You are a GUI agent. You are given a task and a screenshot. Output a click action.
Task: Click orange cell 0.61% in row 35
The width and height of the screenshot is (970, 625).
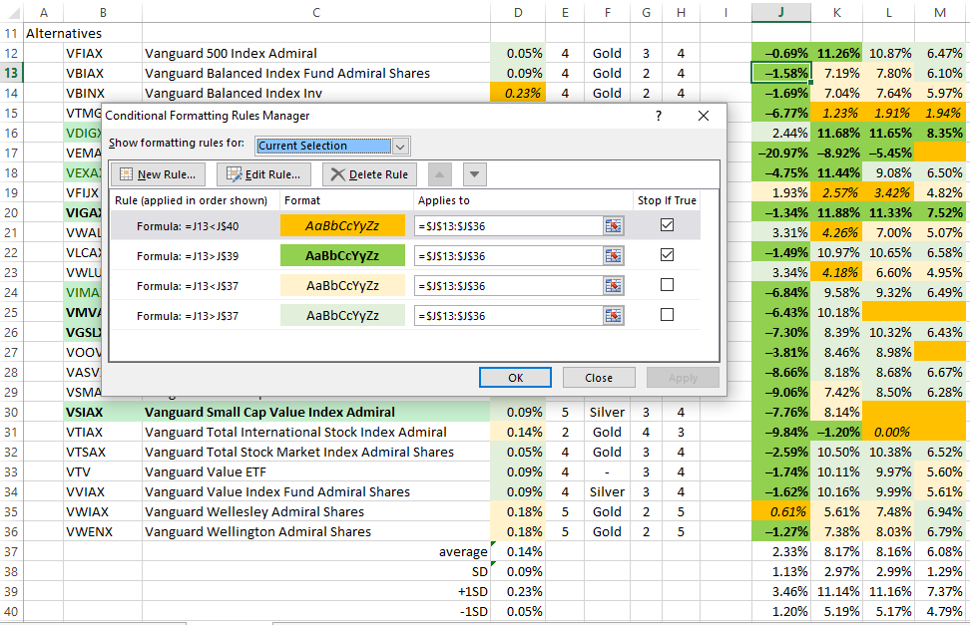(781, 512)
